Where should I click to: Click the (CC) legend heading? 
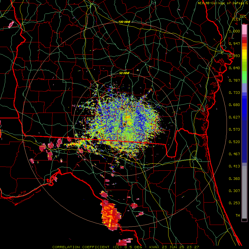click(x=236, y=19)
